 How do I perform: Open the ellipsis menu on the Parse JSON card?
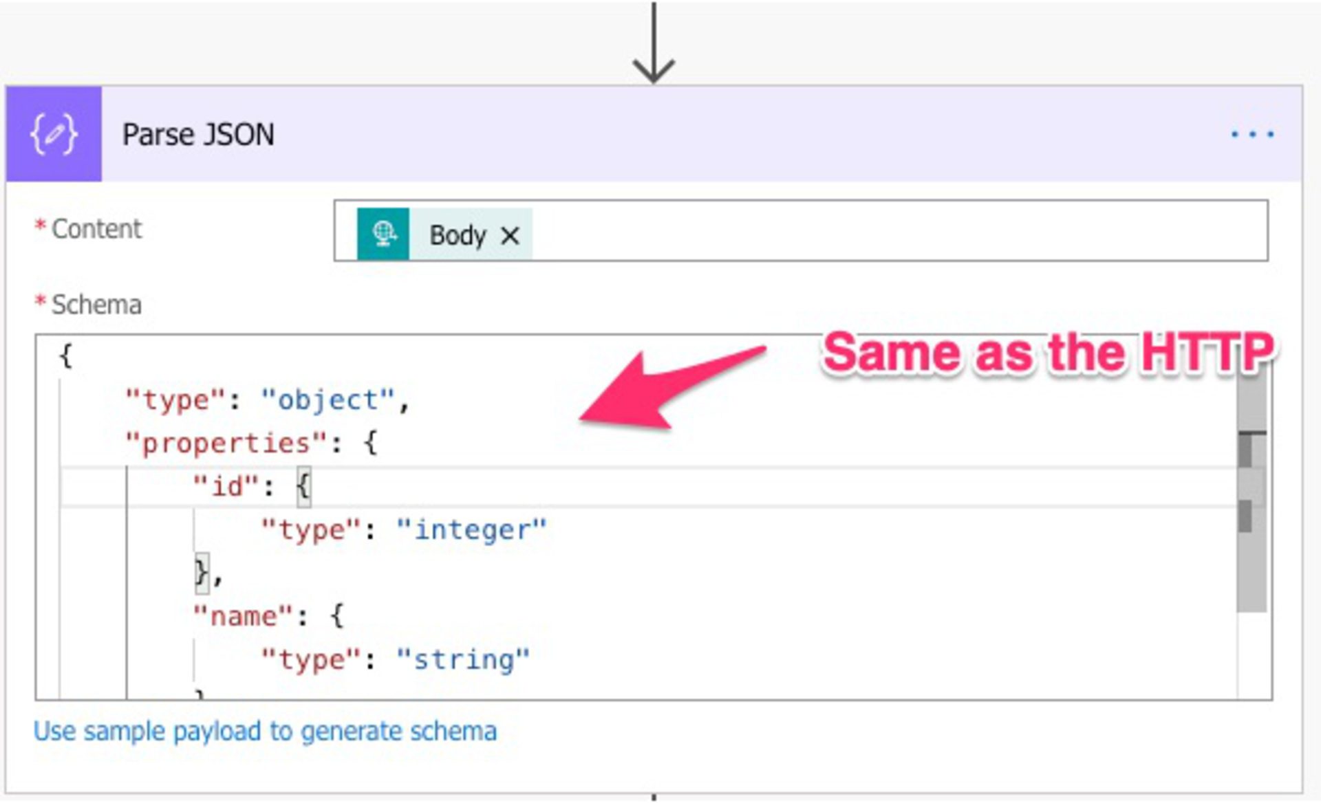coord(1251,133)
